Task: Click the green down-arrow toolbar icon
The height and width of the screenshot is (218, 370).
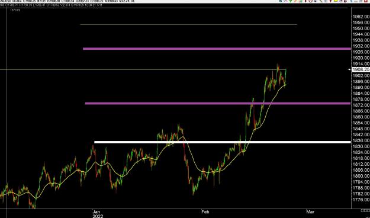Action: click(291, 1)
